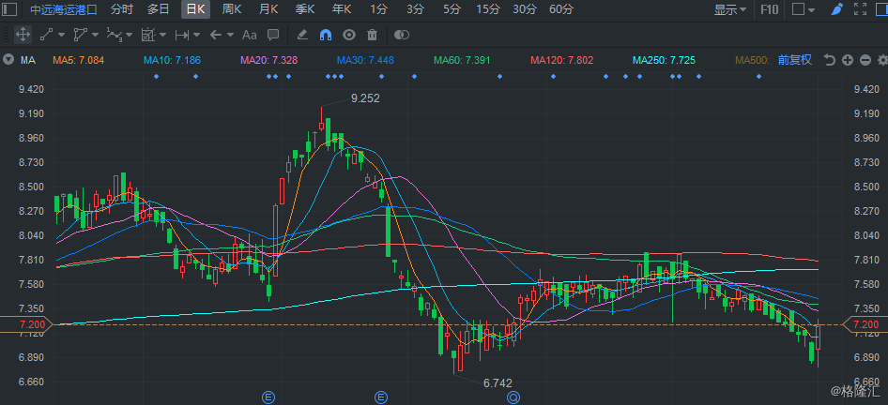This screenshot has width=888, height=405.
Task: Open the line drawing tool dropdown arrow
Action: [62, 35]
